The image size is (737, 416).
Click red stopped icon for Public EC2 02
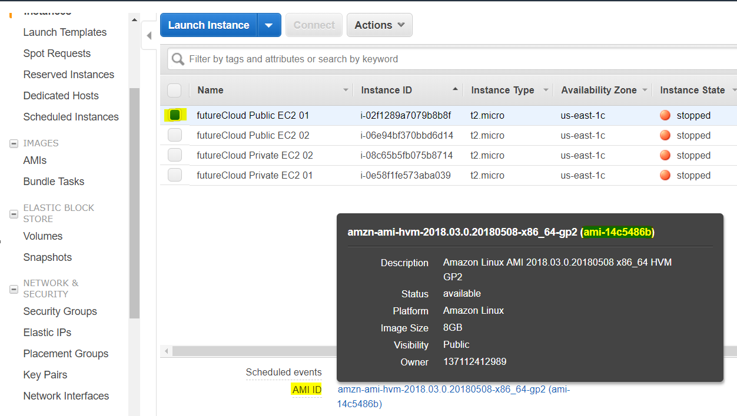tap(665, 136)
